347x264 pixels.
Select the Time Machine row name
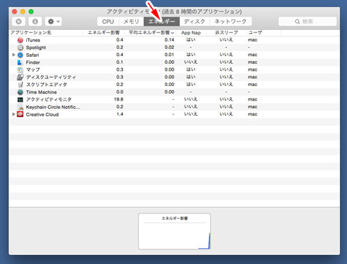pos(42,92)
